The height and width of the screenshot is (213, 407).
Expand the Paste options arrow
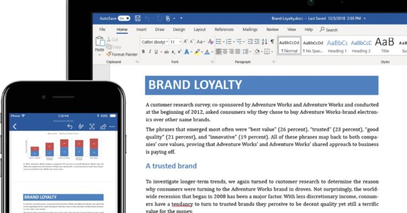coord(99,55)
